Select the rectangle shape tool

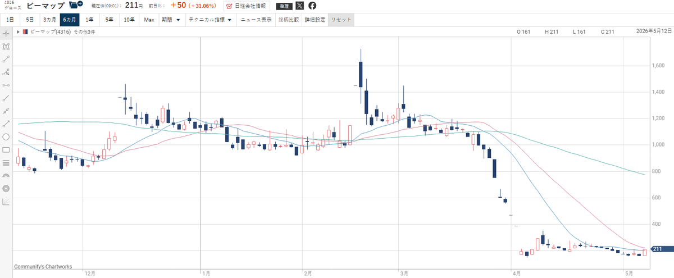tap(6, 149)
